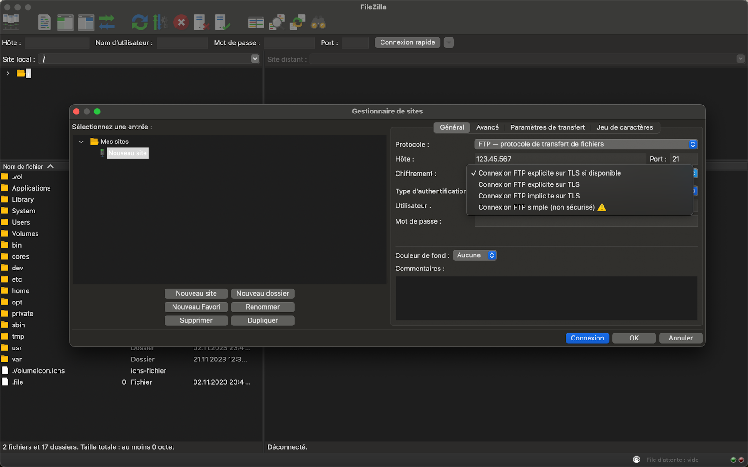Open the Couleur de fond dropdown
Viewport: 748px width, 467px height.
pyautogui.click(x=475, y=255)
